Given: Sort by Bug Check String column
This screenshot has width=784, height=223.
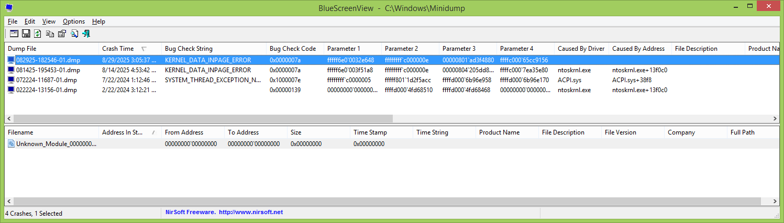Looking at the screenshot, I should click(x=214, y=49).
